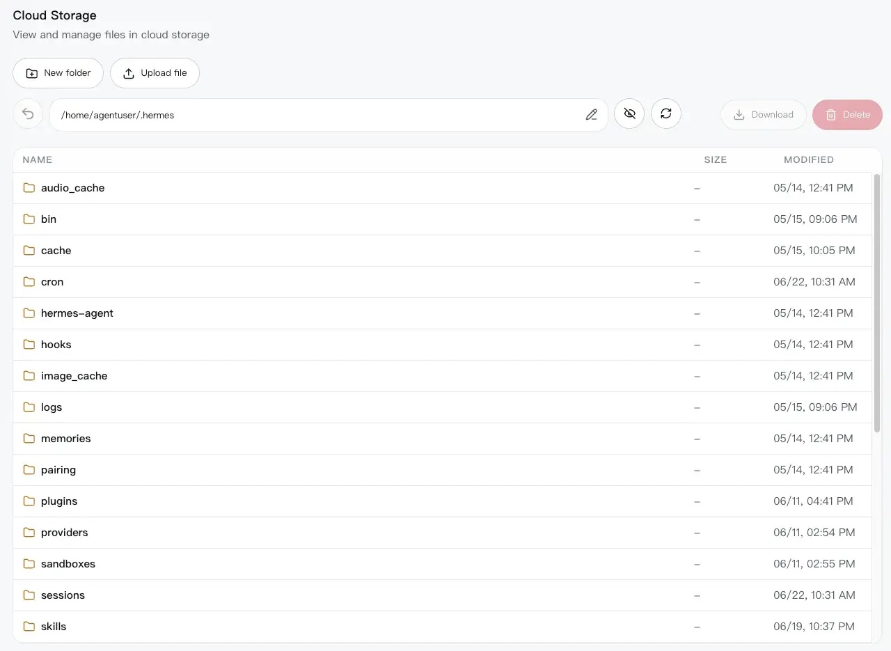Click the sandboxes folder icon
891x651 pixels.
pos(29,564)
